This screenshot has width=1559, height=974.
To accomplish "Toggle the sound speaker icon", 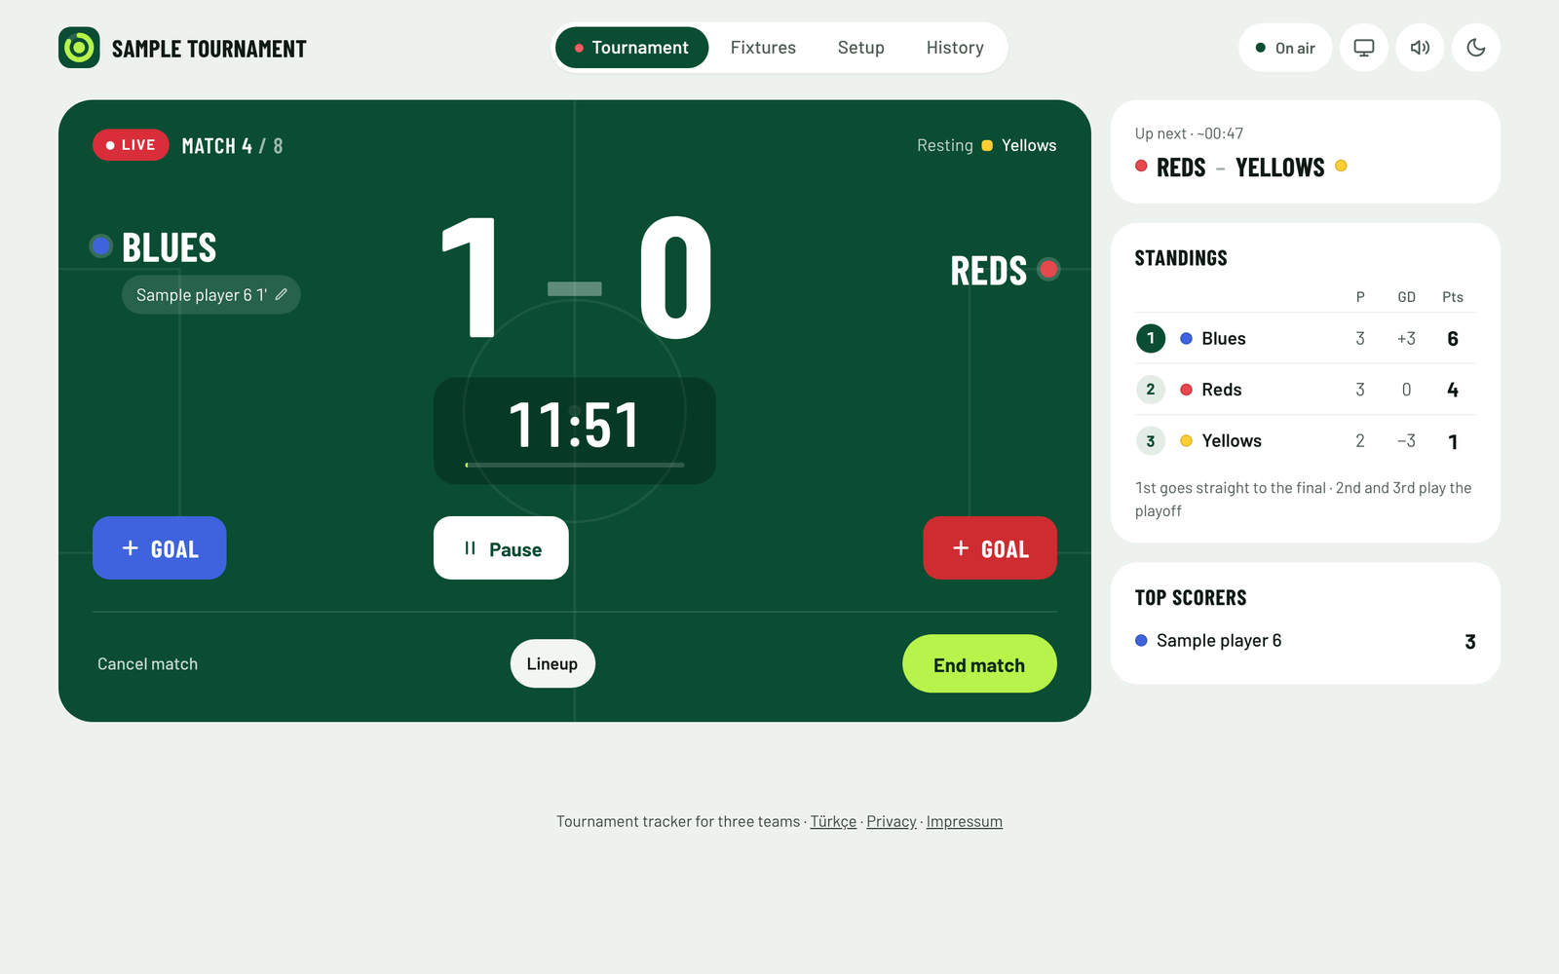I will click(1420, 48).
